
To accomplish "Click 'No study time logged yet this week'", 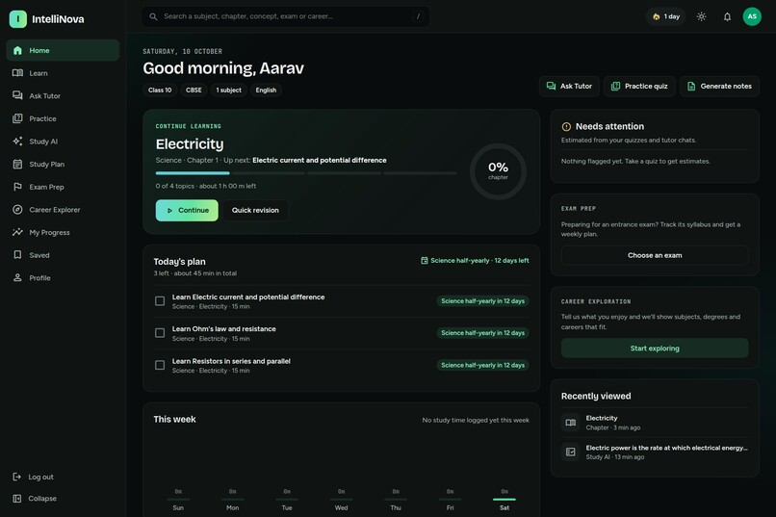I will click(x=476, y=420).
